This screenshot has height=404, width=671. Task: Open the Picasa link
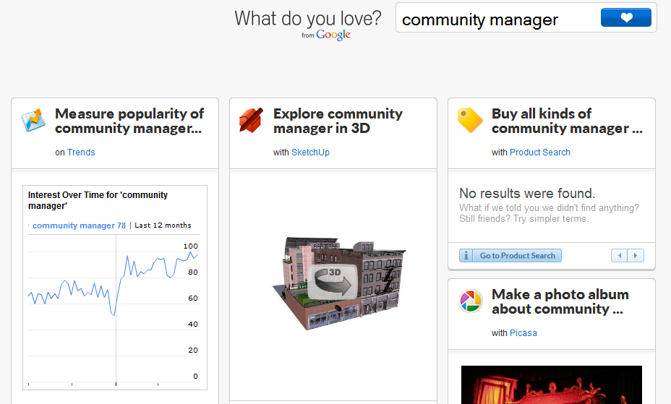click(523, 333)
